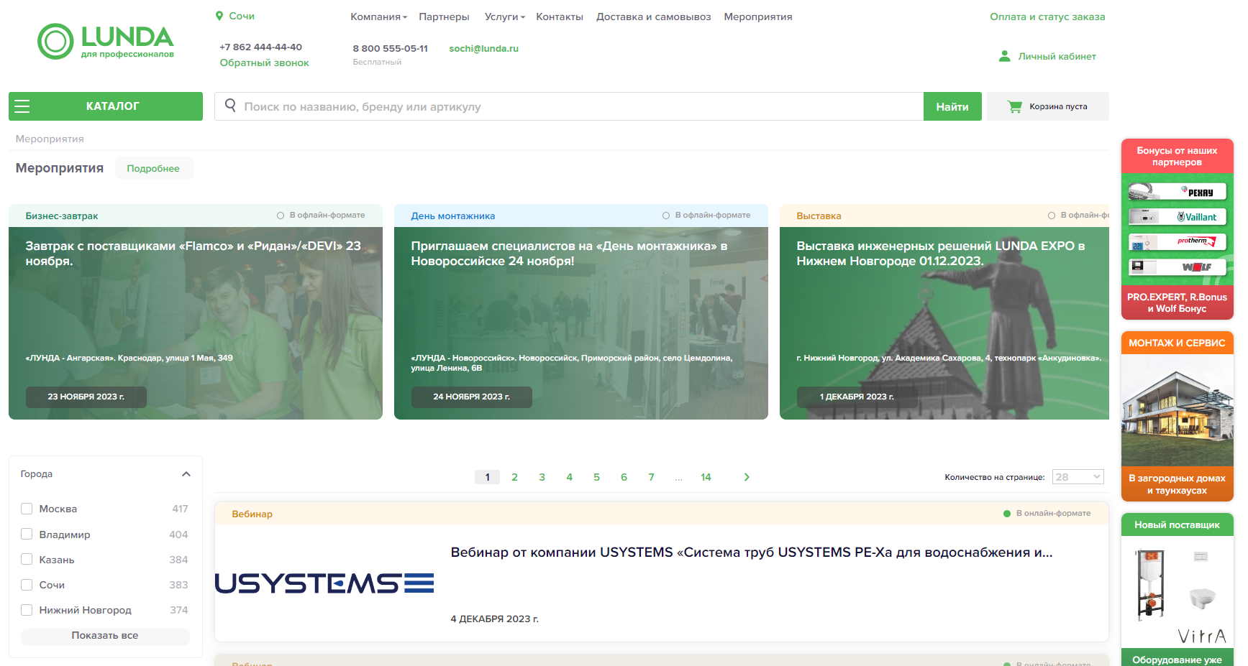
Task: Click Мероприятия breadcrumb
Action: tap(50, 139)
